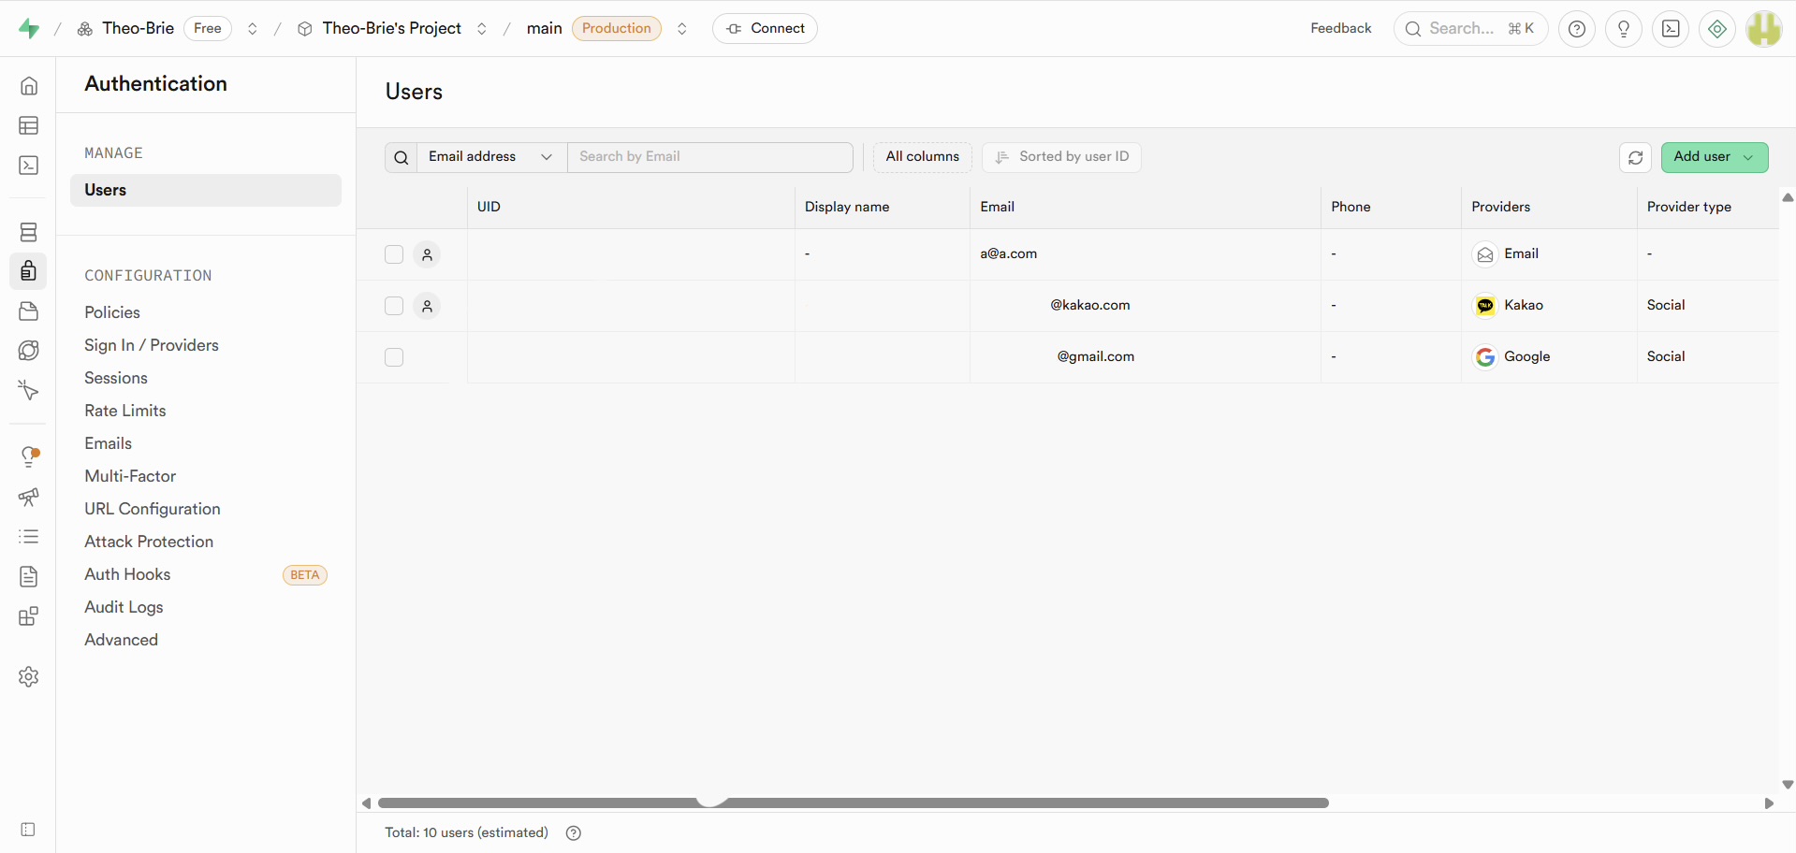Go to Rate Limits configuration

125,411
